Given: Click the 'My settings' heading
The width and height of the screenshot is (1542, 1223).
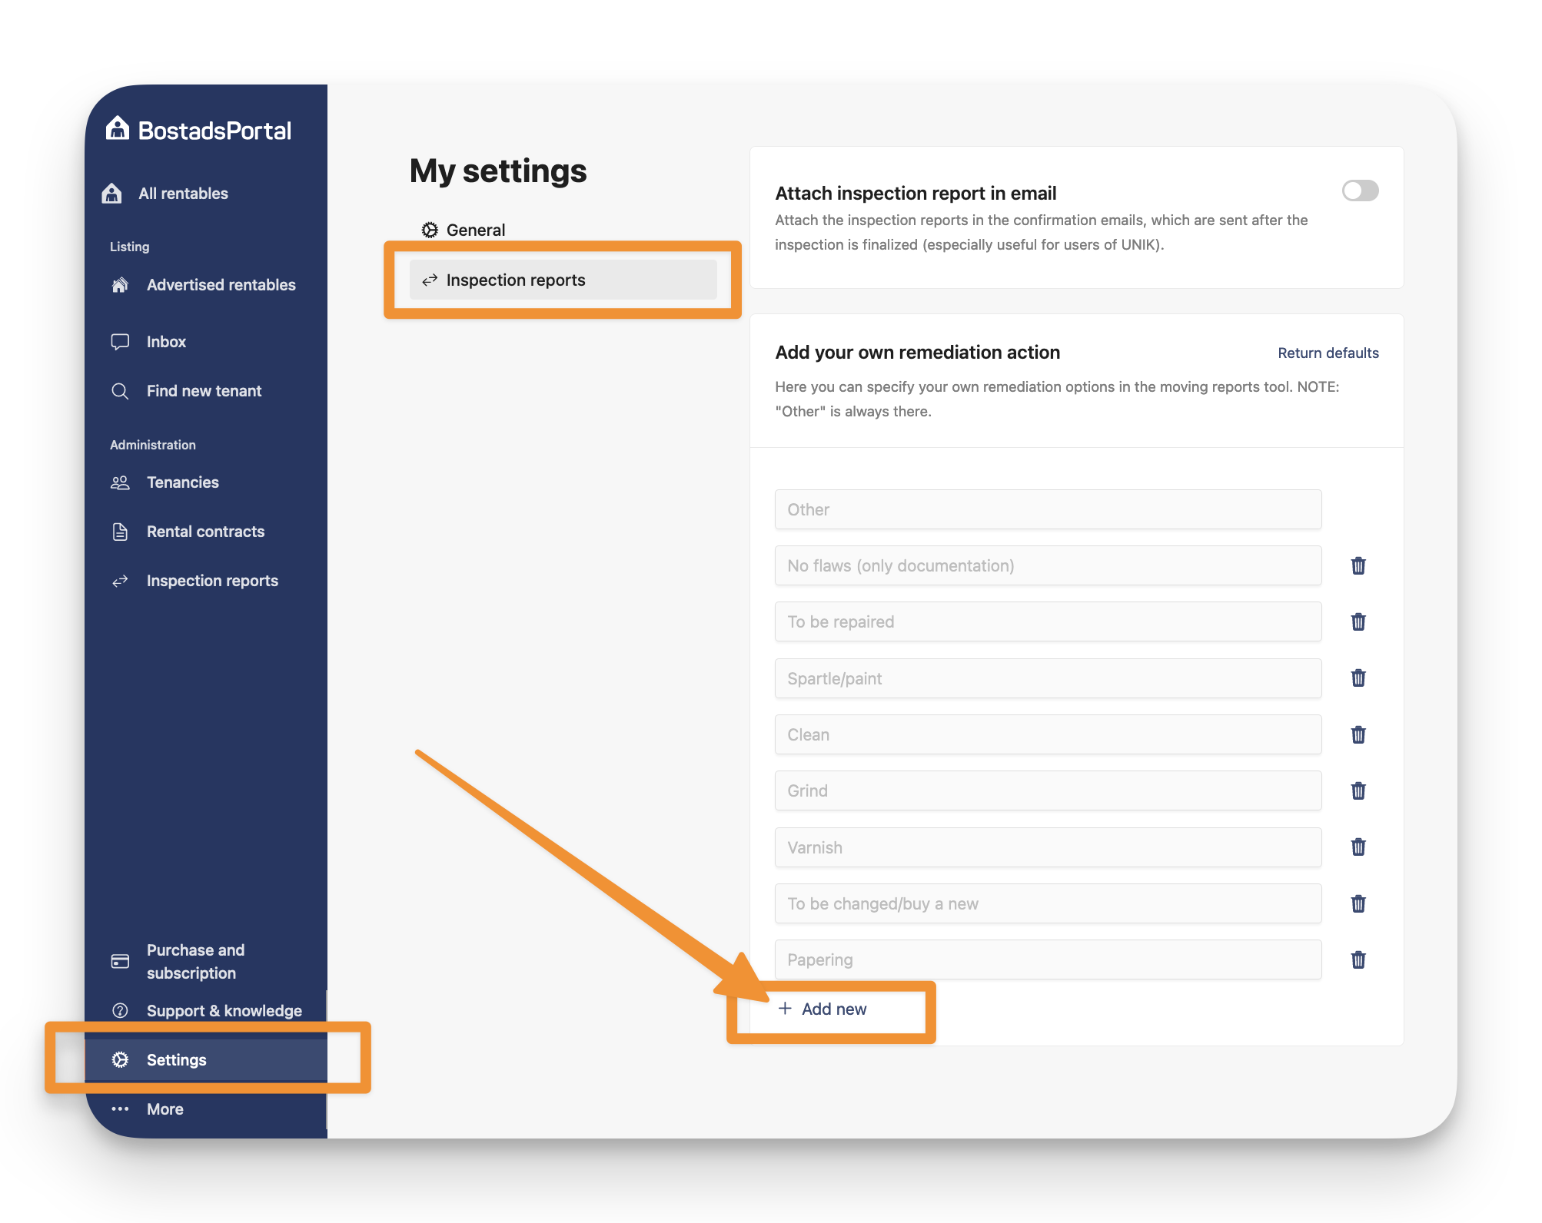Looking at the screenshot, I should coord(498,171).
